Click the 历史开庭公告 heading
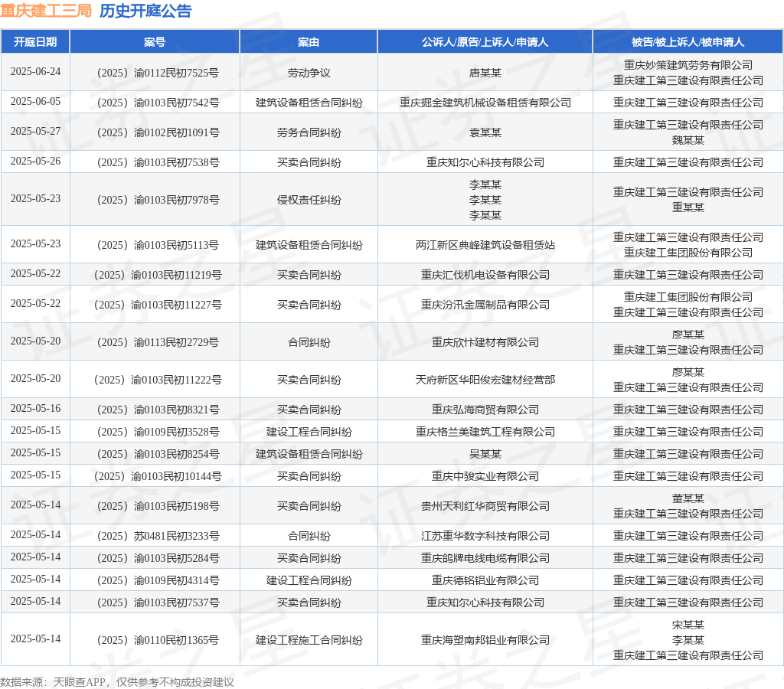Screen dimensions: 784x689 (x=145, y=11)
